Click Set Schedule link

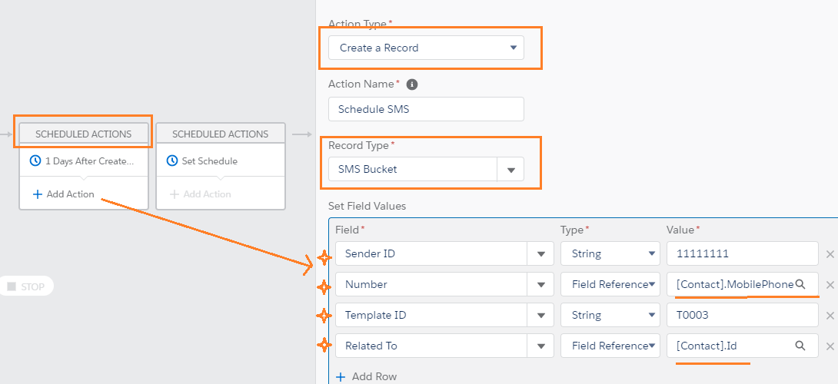click(209, 161)
